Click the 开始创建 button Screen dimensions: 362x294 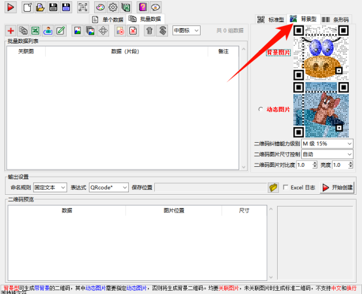click(337, 188)
